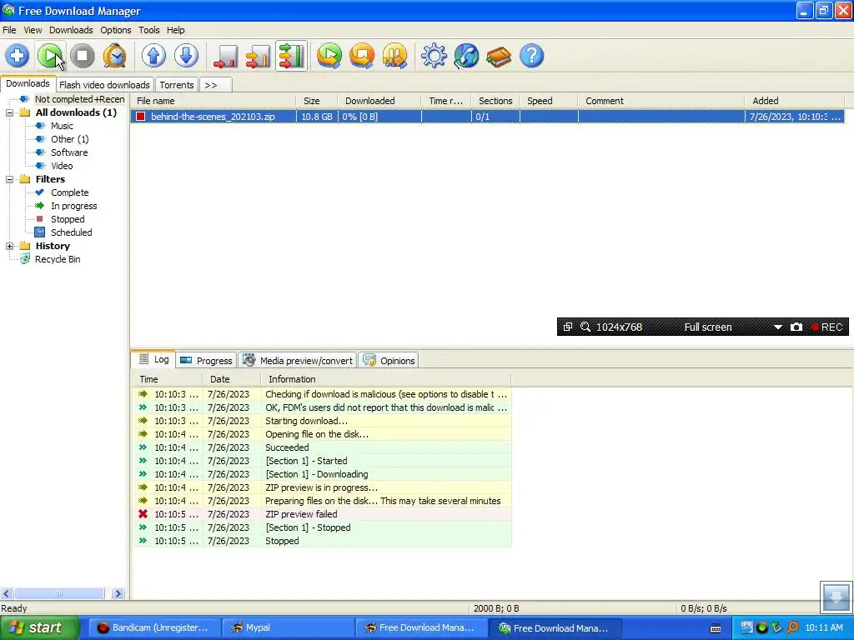Sort list by the Downloaded column header
Screen dimensions: 854x640
pyautogui.click(x=379, y=101)
